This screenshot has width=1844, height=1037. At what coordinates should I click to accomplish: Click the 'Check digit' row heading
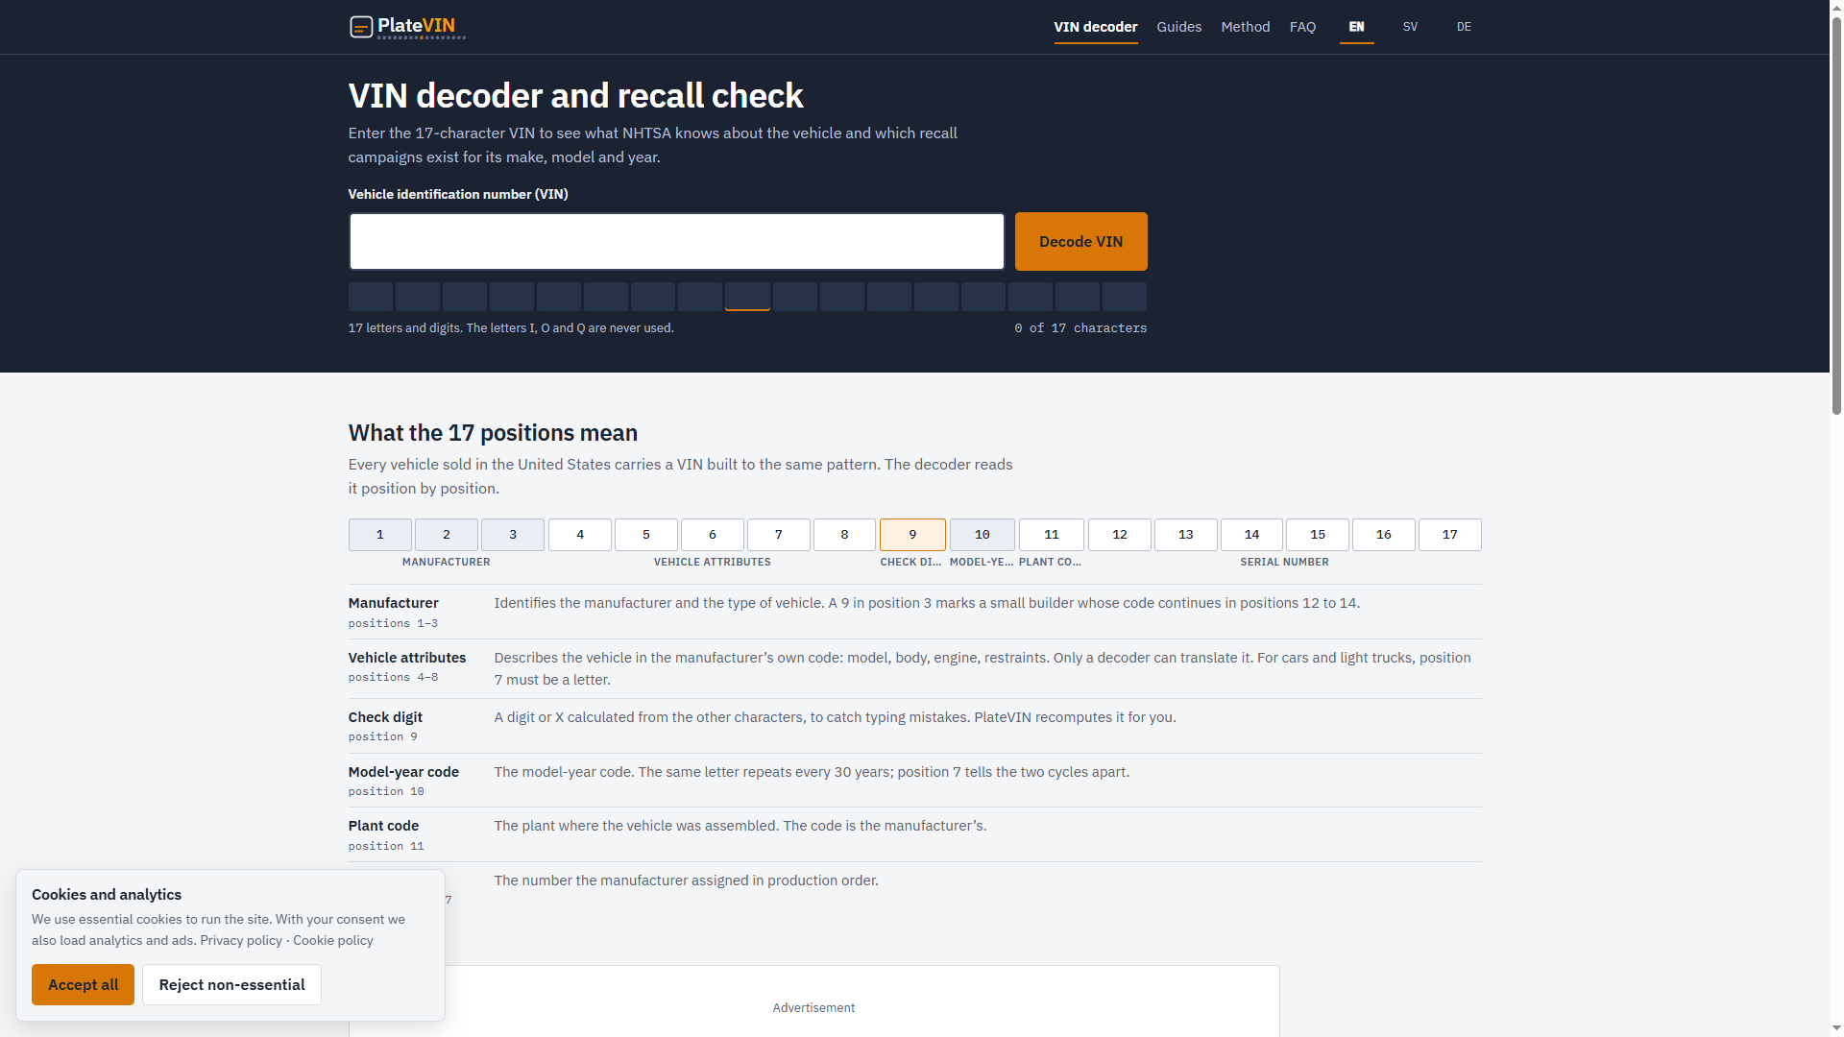pyautogui.click(x=385, y=717)
